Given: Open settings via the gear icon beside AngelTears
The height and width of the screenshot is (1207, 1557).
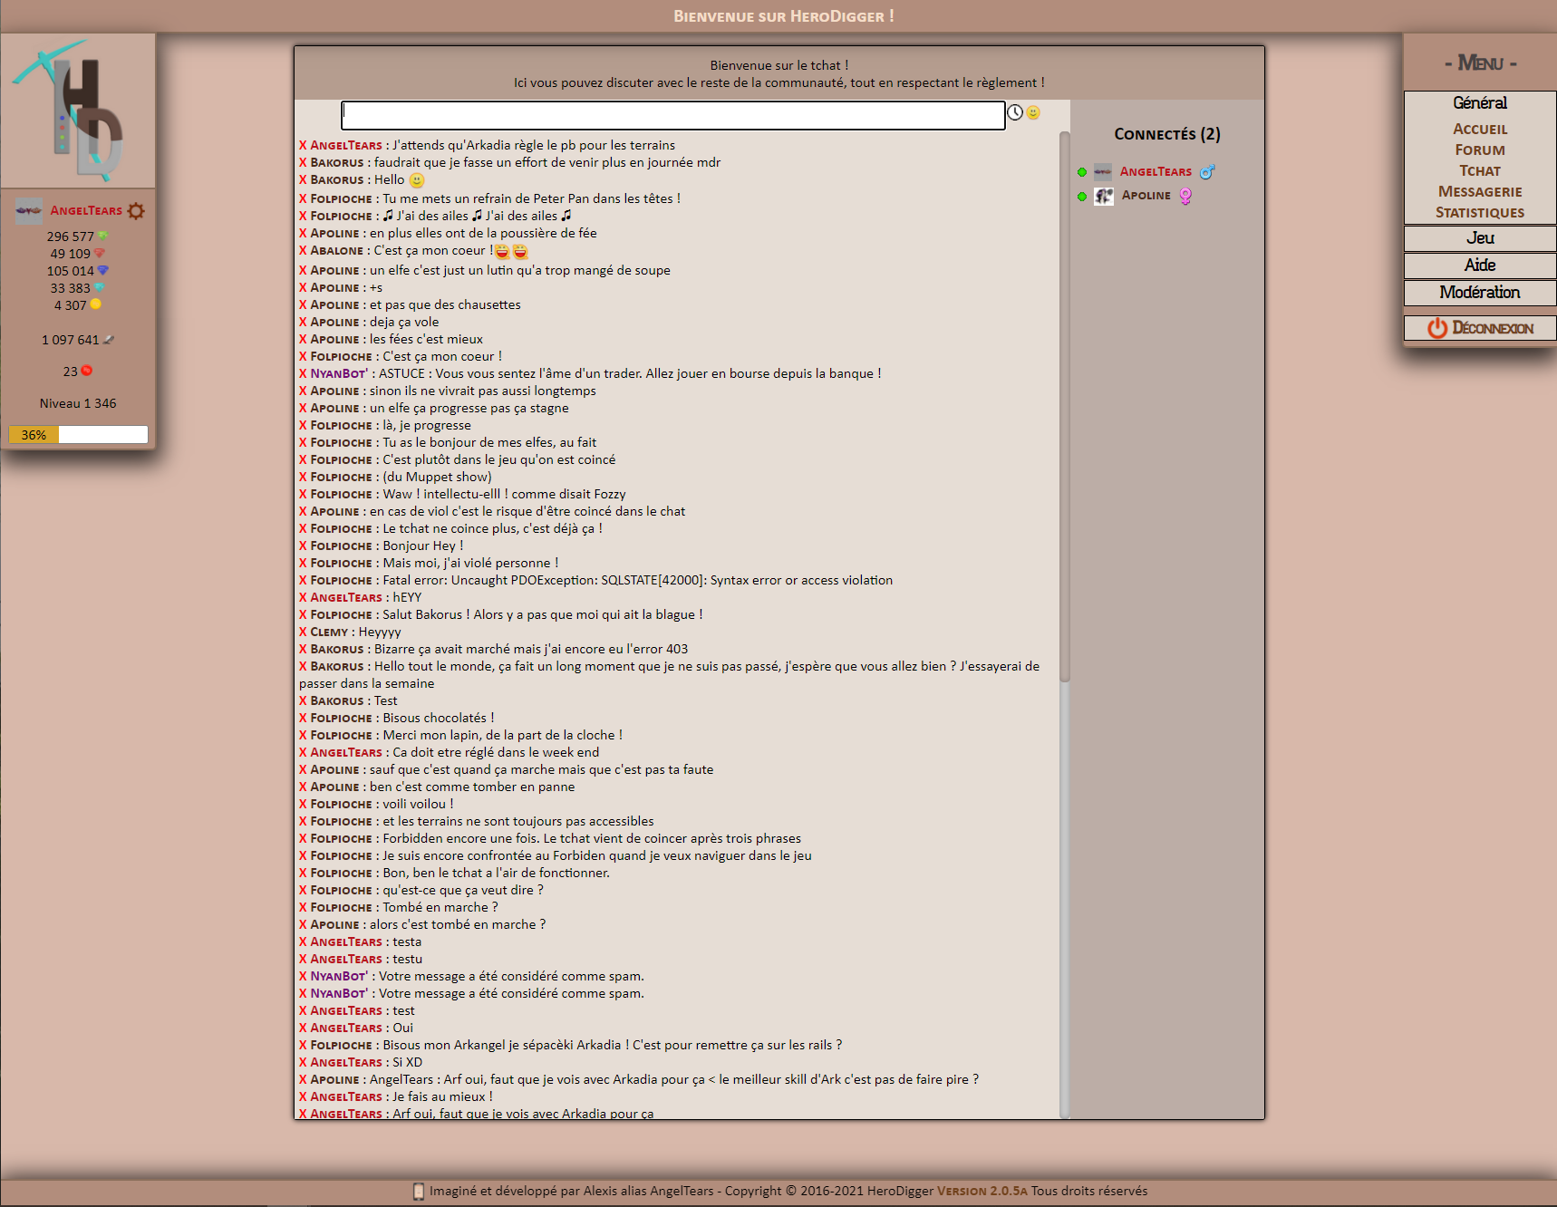Looking at the screenshot, I should [x=136, y=211].
